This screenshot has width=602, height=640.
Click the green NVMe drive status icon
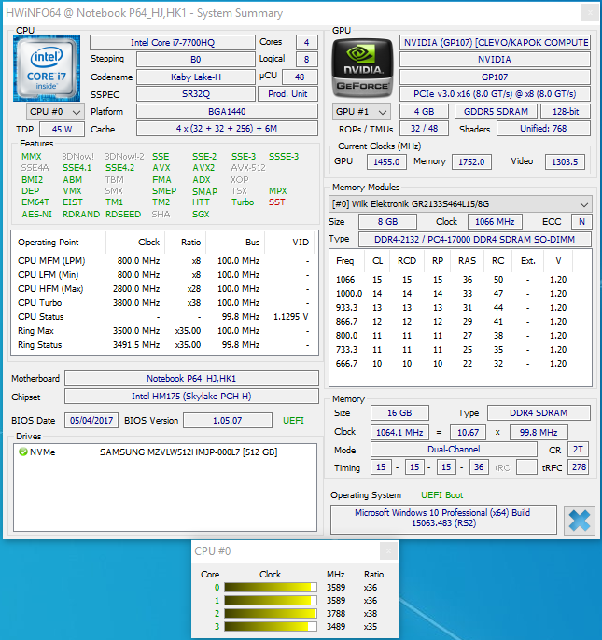(23, 452)
